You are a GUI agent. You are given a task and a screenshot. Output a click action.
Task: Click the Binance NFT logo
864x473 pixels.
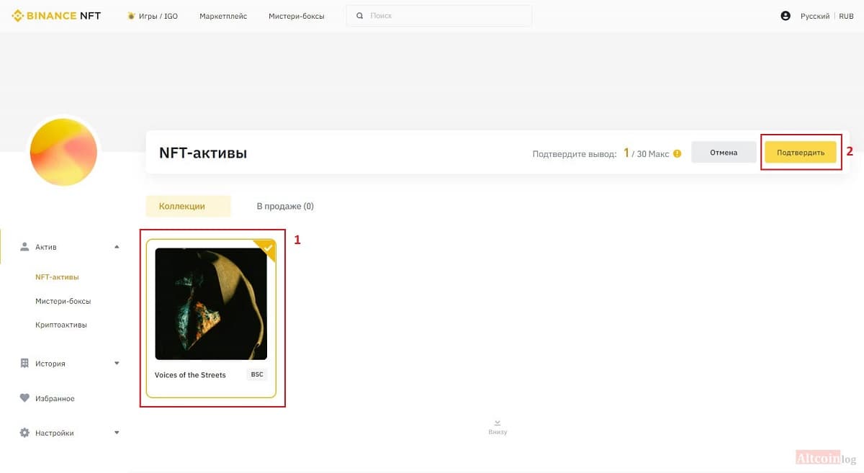point(56,16)
